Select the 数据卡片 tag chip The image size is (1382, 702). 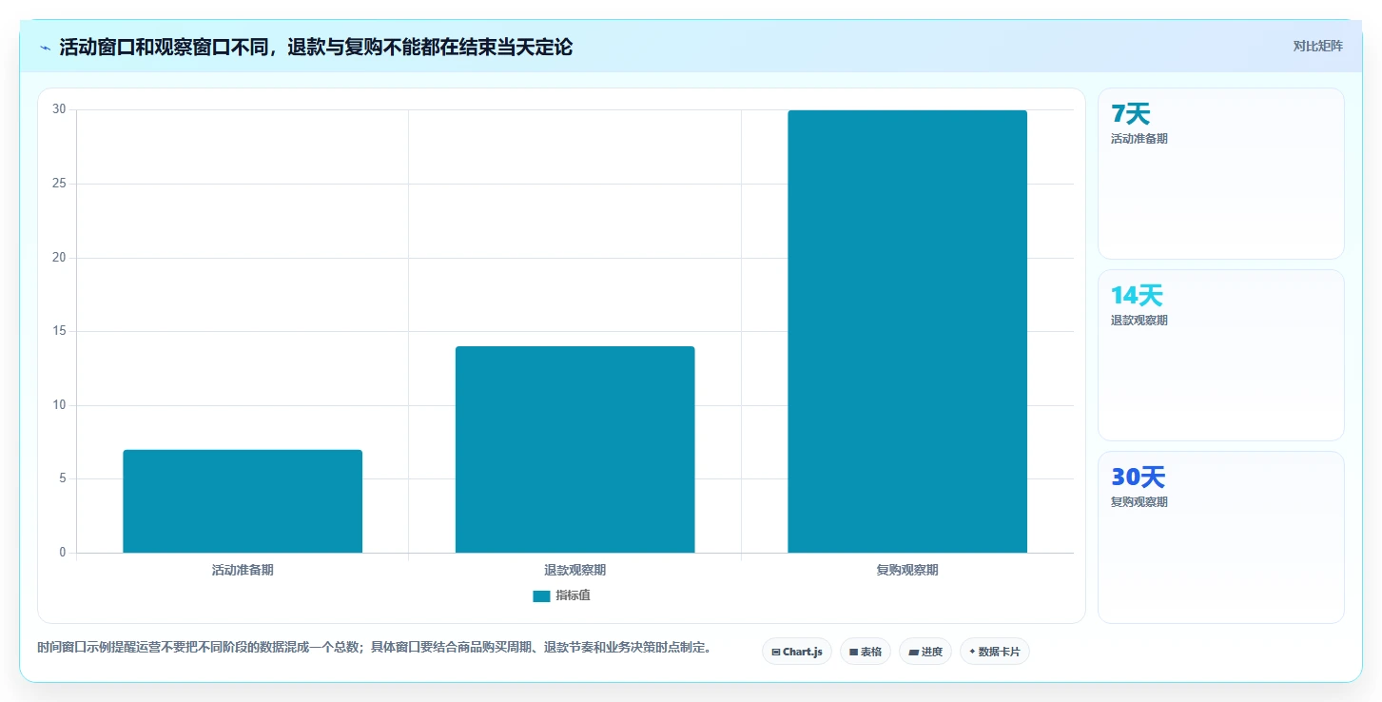(994, 652)
